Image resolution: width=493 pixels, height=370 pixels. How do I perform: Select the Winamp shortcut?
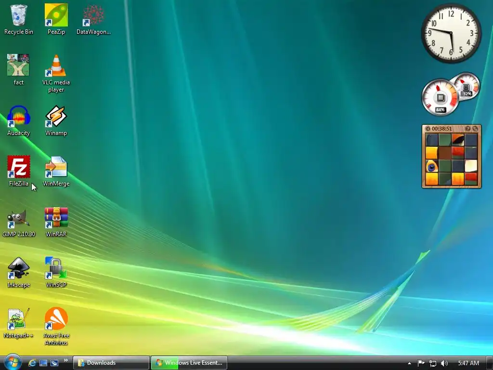click(56, 120)
